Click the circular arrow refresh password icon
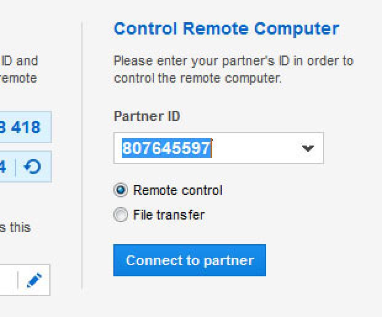The height and width of the screenshot is (317, 382). pyautogui.click(x=33, y=167)
